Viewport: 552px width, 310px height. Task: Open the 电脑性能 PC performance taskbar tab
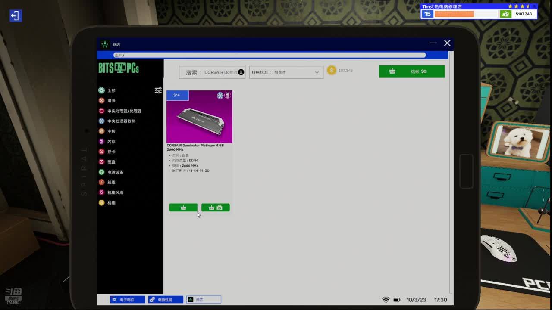(166, 300)
